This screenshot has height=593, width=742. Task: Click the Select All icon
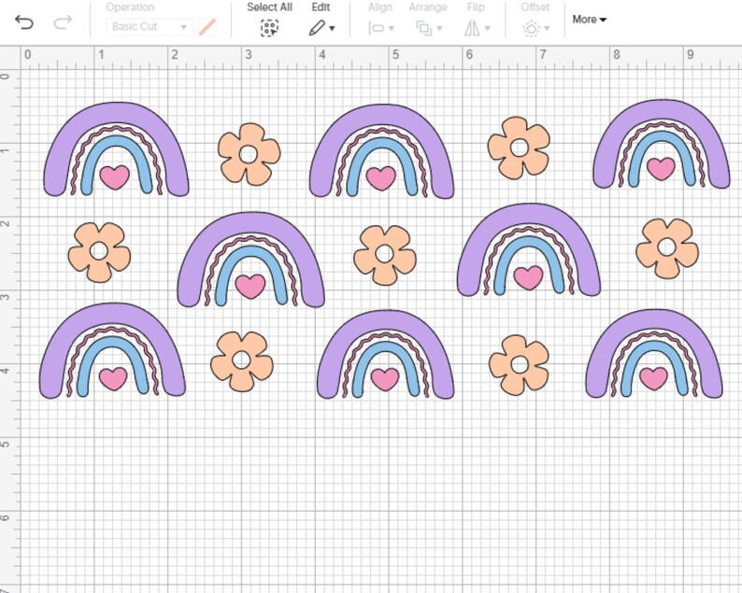click(x=269, y=28)
